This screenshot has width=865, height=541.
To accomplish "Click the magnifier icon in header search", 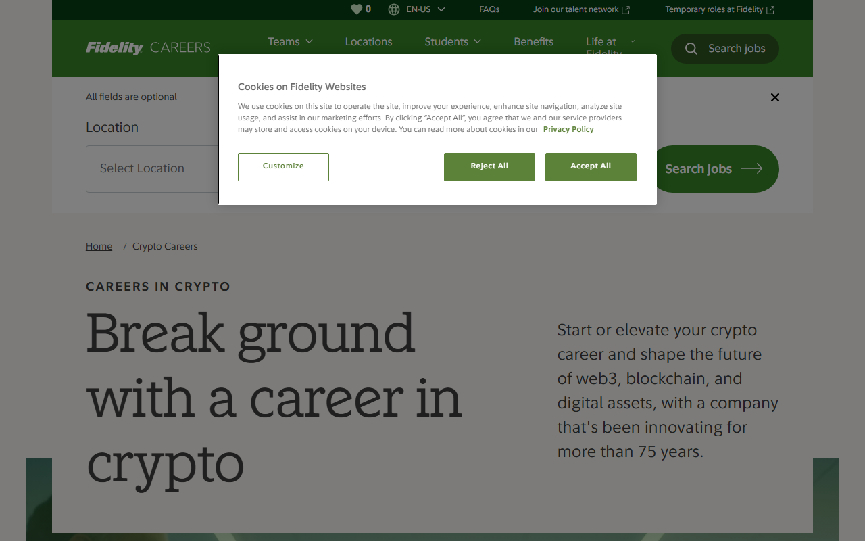I will click(x=691, y=49).
